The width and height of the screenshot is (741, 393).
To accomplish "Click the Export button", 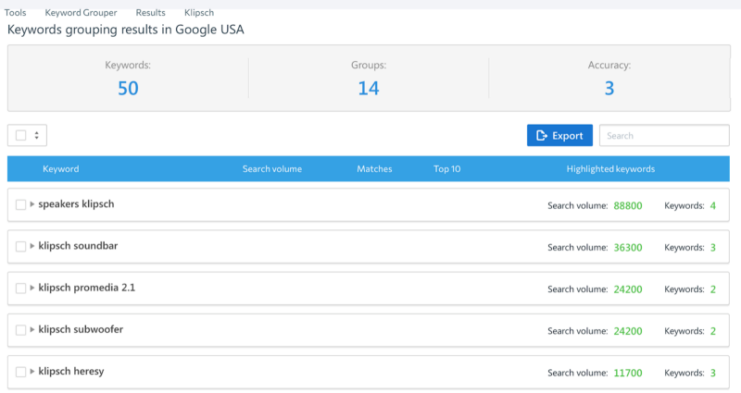I will (x=559, y=135).
